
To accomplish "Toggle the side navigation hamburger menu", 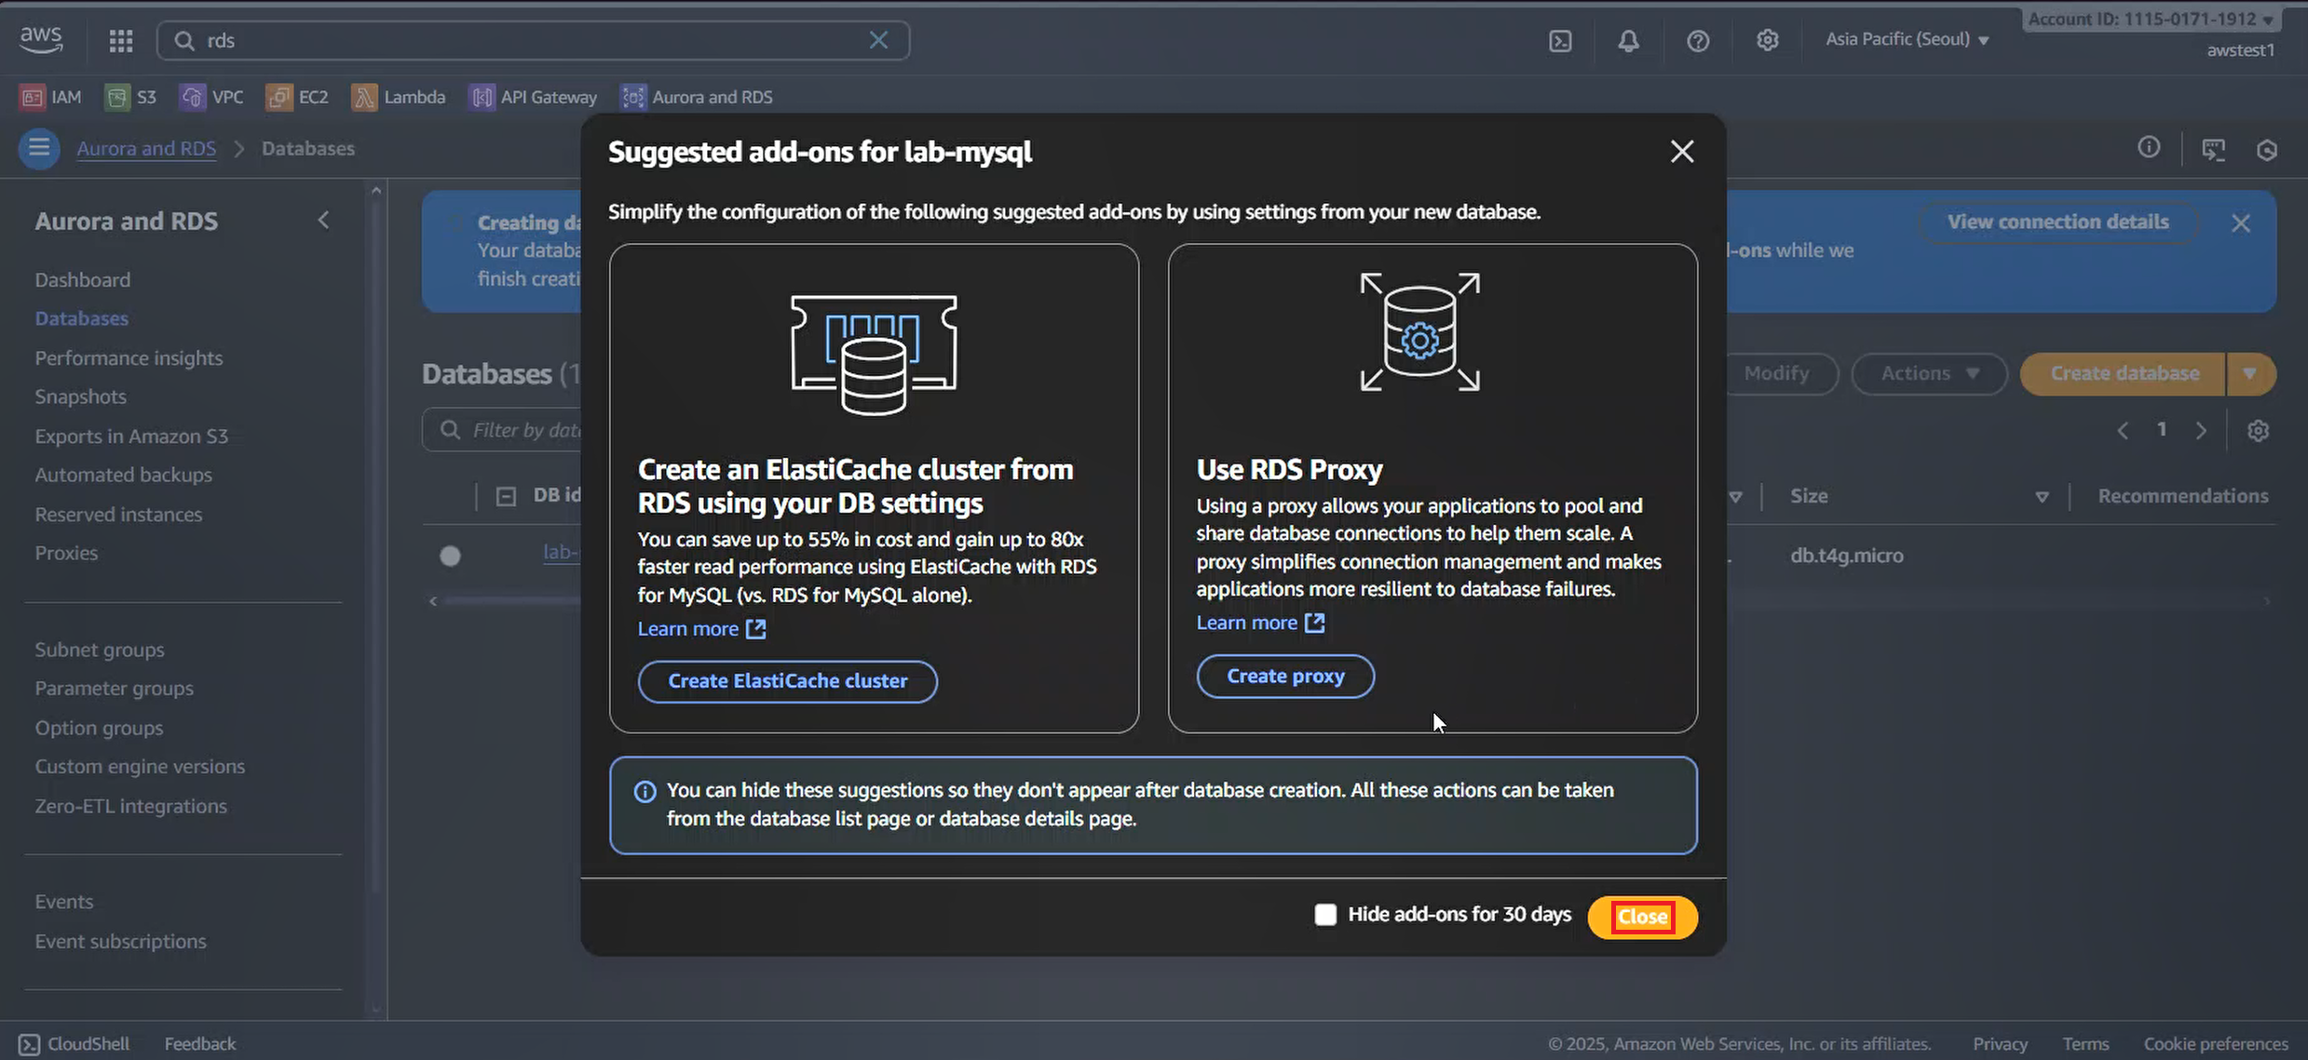I will click(39, 148).
